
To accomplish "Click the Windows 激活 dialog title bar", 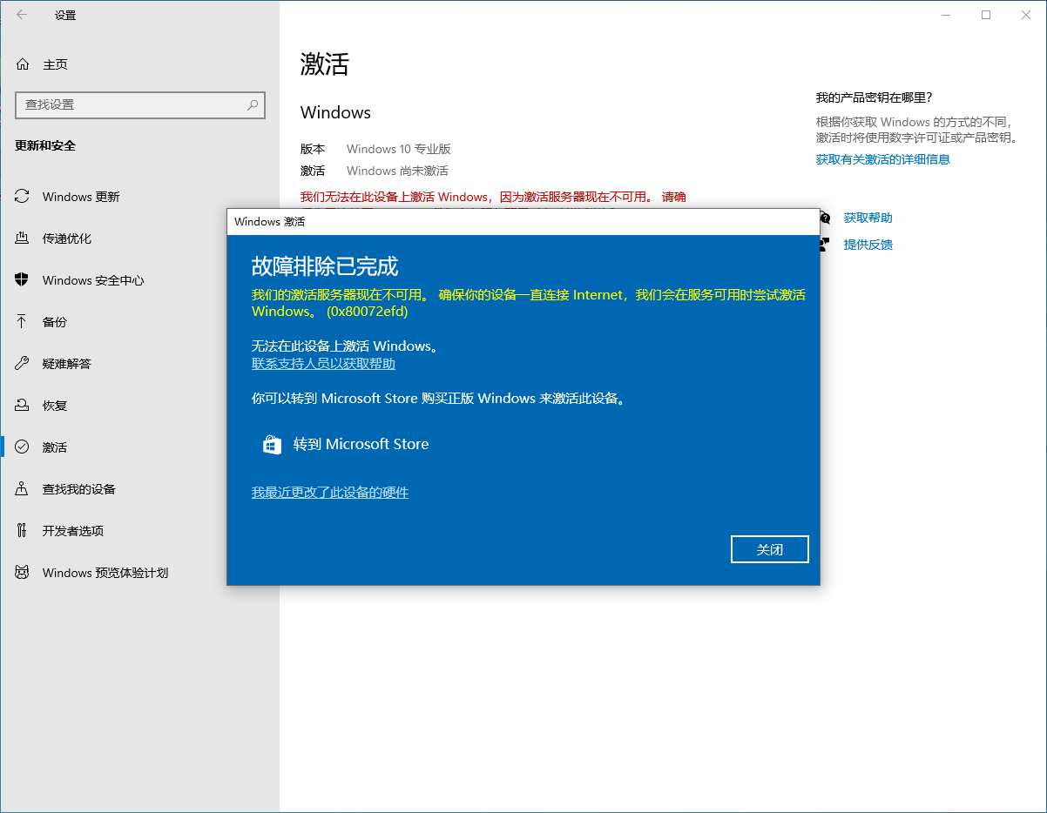I will [x=523, y=222].
